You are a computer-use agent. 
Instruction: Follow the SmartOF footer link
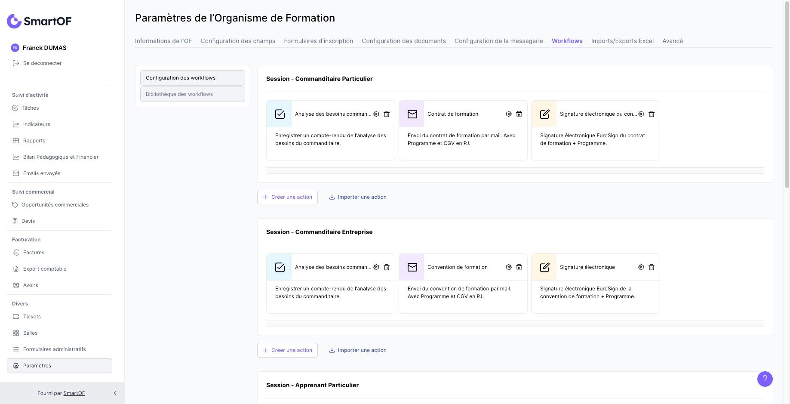pos(74,393)
